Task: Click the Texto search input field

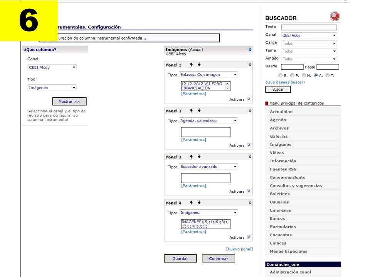Action: (309, 27)
